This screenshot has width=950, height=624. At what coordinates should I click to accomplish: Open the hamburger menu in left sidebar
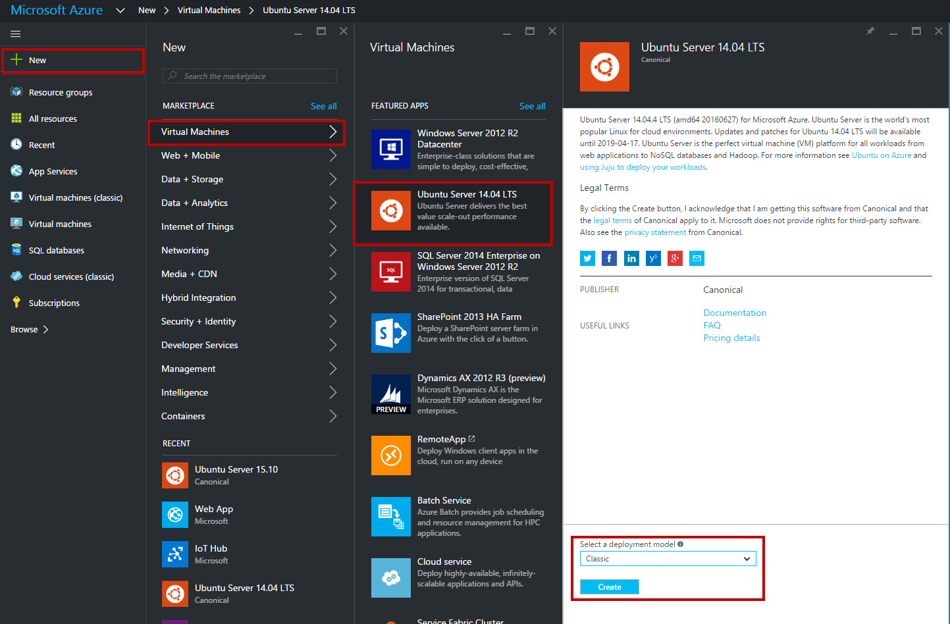(x=16, y=34)
